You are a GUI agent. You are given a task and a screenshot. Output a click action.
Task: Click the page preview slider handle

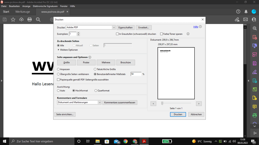(x=162, y=103)
